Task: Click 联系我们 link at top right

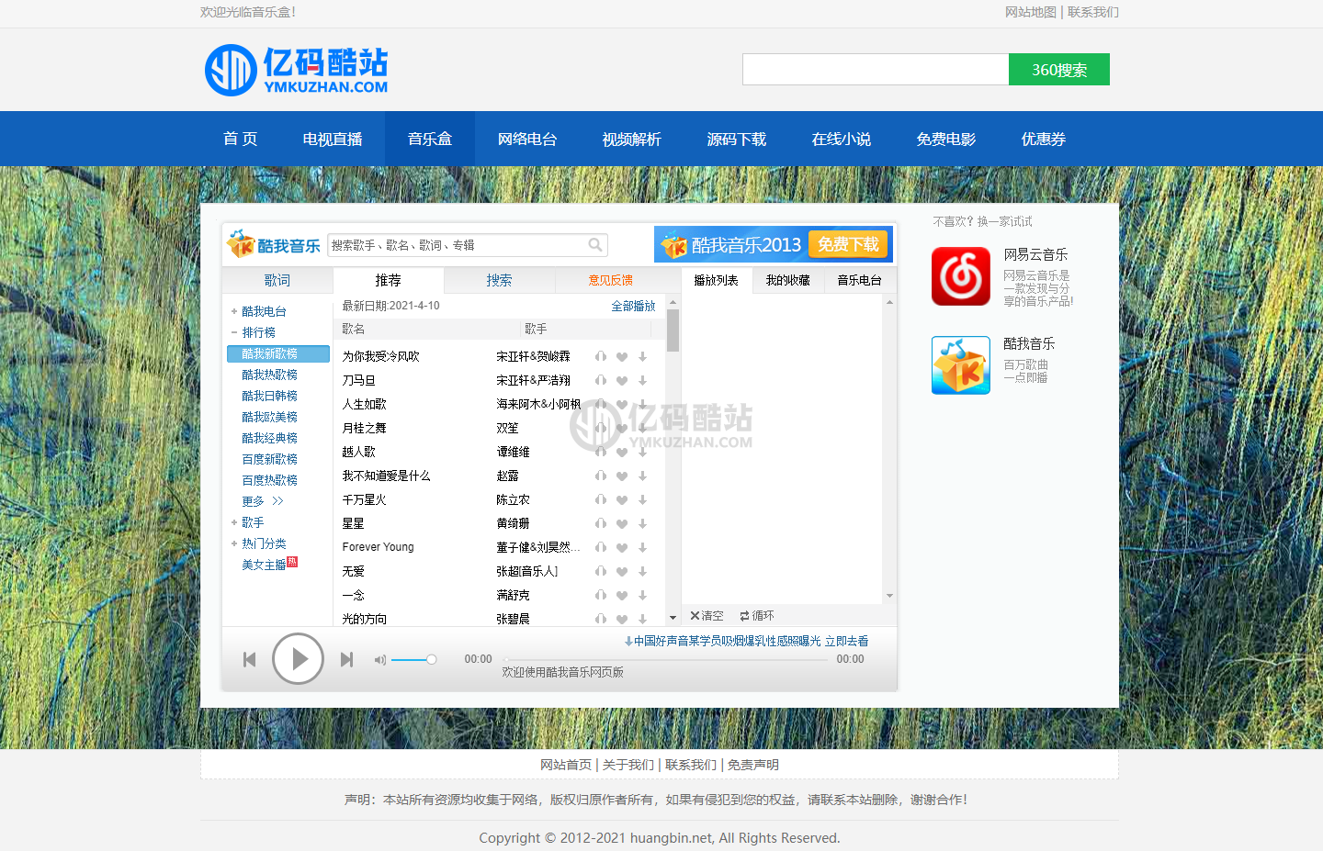Action: pos(1093,12)
